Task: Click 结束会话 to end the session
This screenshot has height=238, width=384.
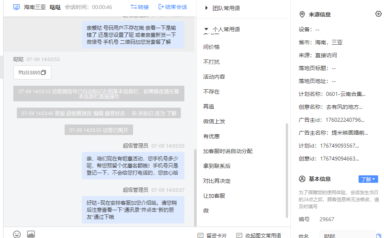Action: [173, 7]
